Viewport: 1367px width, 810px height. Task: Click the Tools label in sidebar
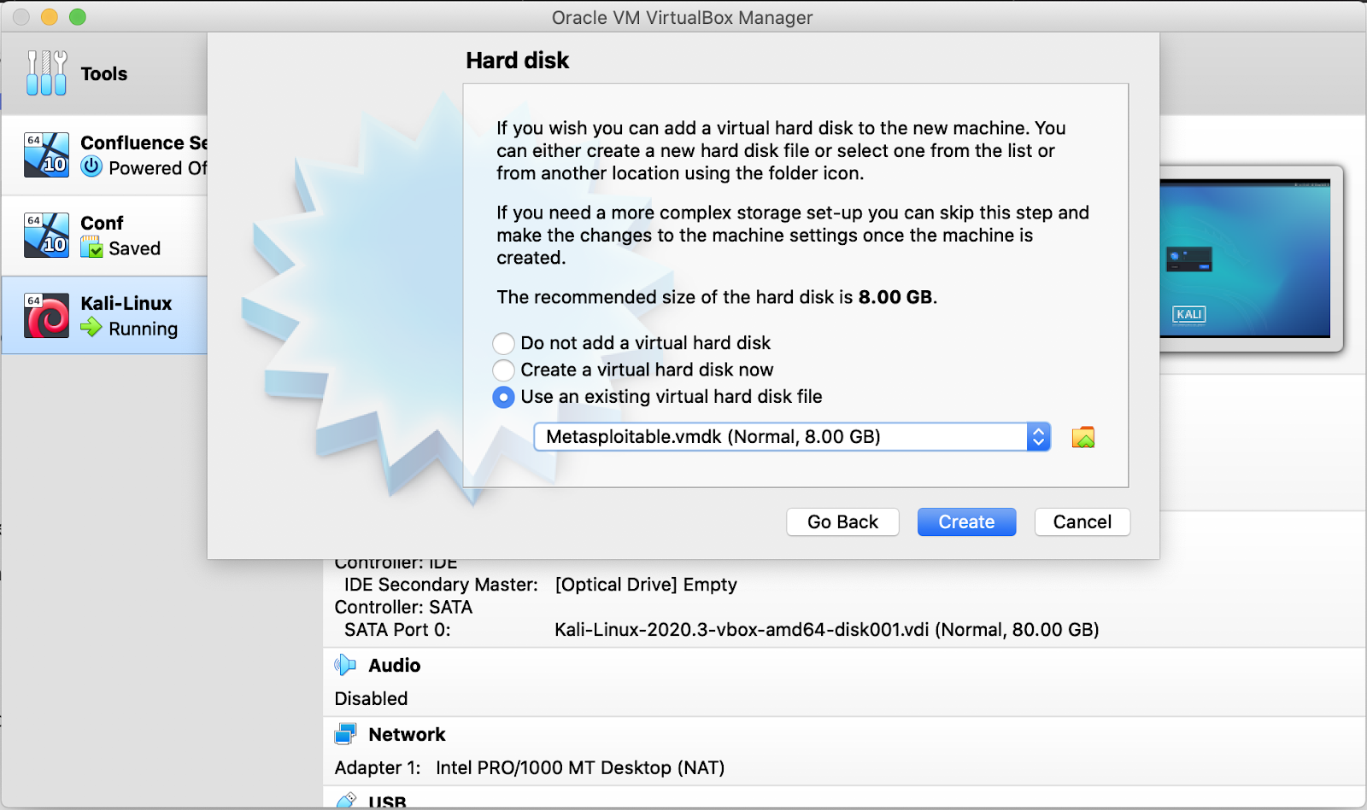click(104, 73)
